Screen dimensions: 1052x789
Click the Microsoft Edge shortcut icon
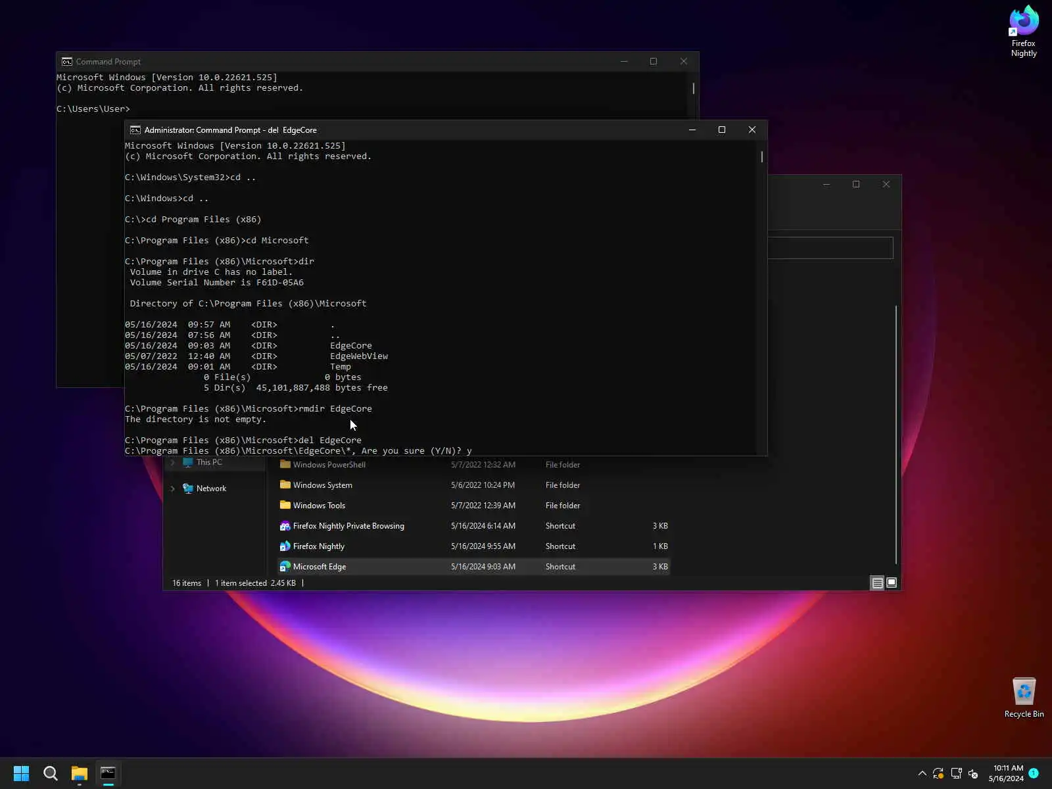tap(285, 567)
